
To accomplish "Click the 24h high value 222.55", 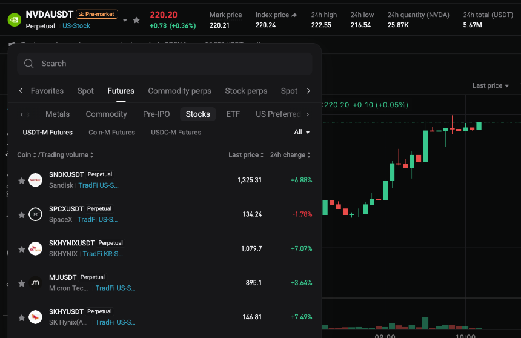I will (x=321, y=25).
